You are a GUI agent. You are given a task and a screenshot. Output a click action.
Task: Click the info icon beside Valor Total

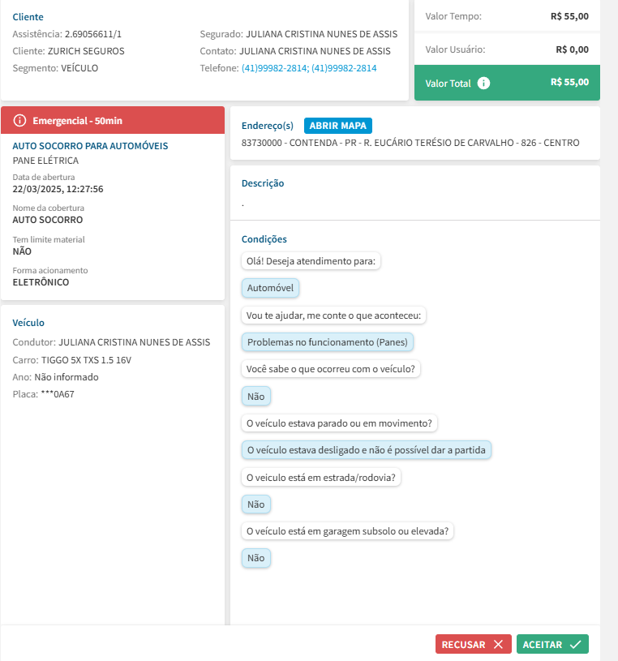[x=484, y=83]
